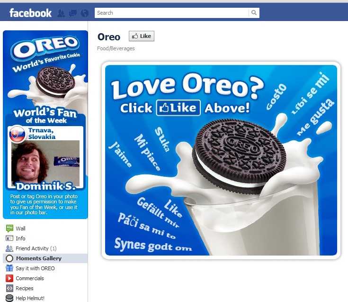The height and width of the screenshot is (302, 348).
Task: Click the Love Oreo promotional image
Action: point(221,160)
